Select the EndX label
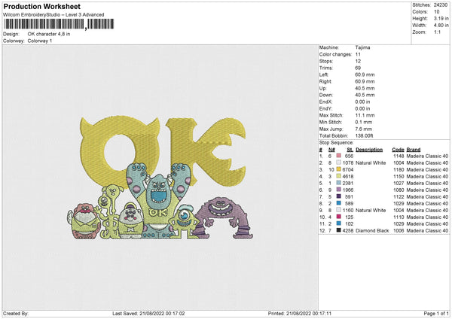This screenshot has height=319, width=452. tap(325, 102)
